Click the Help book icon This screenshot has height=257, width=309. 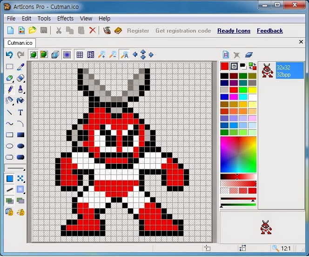point(118,30)
